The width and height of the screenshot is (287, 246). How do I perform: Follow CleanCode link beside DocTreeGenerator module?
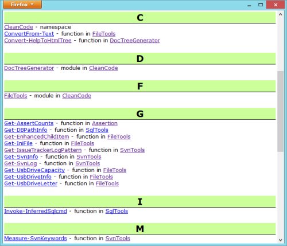click(103, 68)
